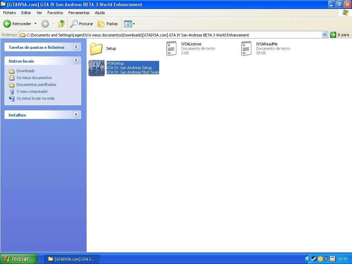This screenshot has width=352, height=264.
Task: Open the Ajuda menu
Action: click(100, 13)
